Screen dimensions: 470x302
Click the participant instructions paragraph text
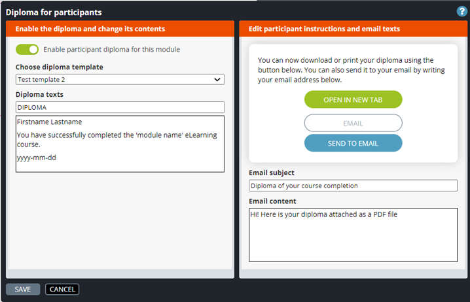352,70
